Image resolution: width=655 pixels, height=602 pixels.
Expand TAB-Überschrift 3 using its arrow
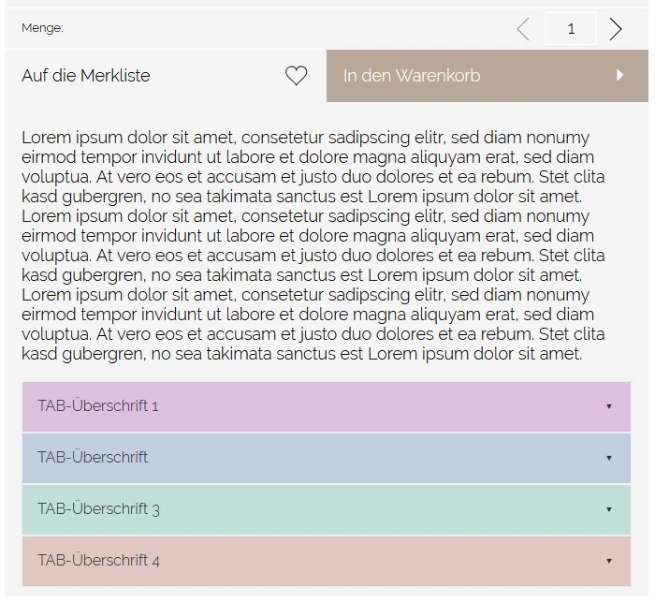[x=609, y=509]
